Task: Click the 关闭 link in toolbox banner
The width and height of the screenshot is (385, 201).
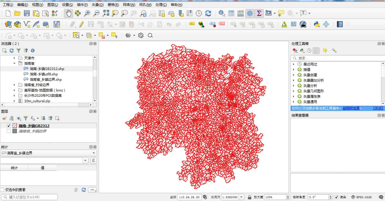Action: pos(378,108)
